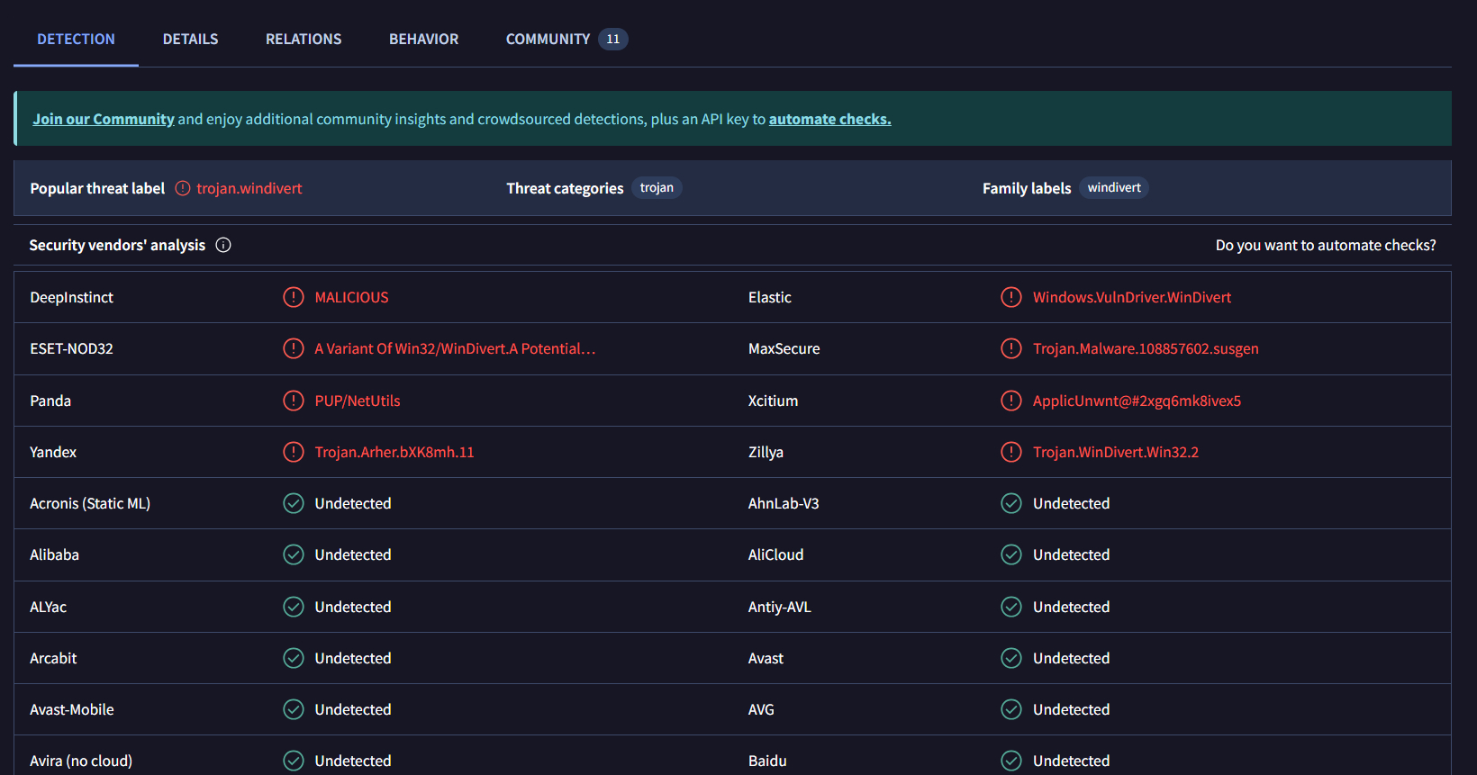Viewport: 1477px width, 775px height.
Task: Click the Alibaba undetected checkmark icon
Action: (294, 554)
